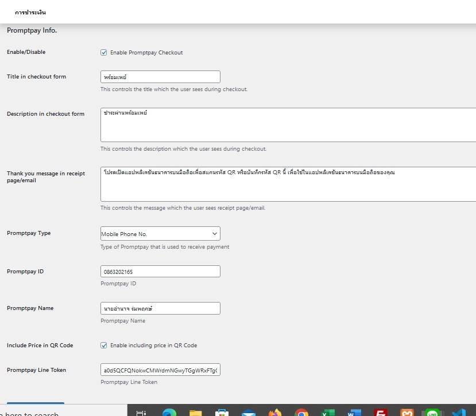
Task: Expand the Promptpay Type dropdown
Action: click(160, 234)
